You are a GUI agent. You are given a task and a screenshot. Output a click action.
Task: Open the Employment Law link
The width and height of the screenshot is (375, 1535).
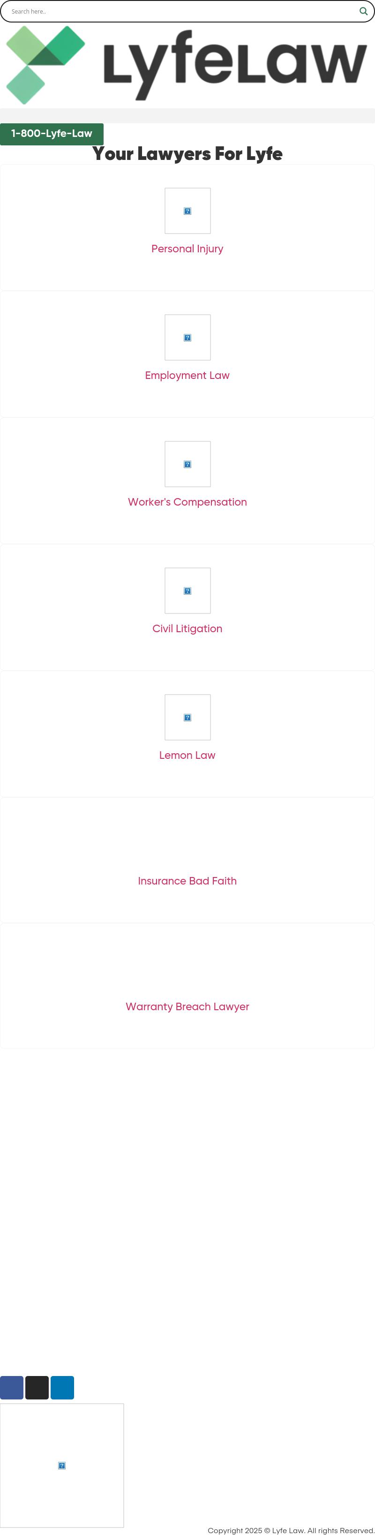(187, 375)
